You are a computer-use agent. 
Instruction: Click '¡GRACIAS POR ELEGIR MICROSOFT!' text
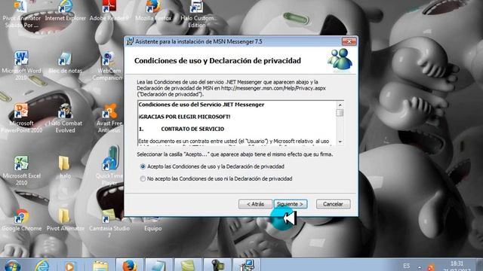coord(184,117)
